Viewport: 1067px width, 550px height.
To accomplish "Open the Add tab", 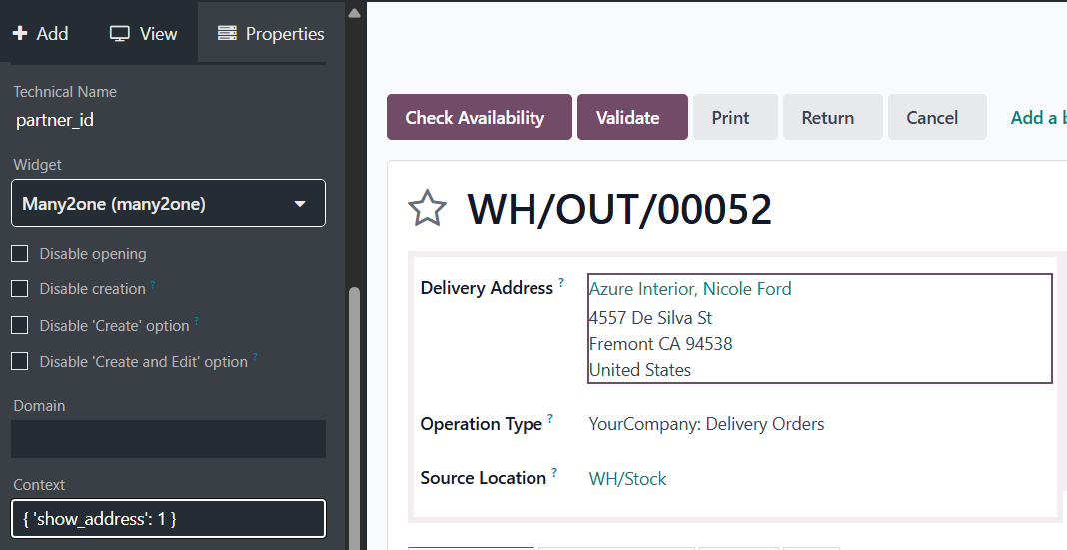I will pos(41,33).
